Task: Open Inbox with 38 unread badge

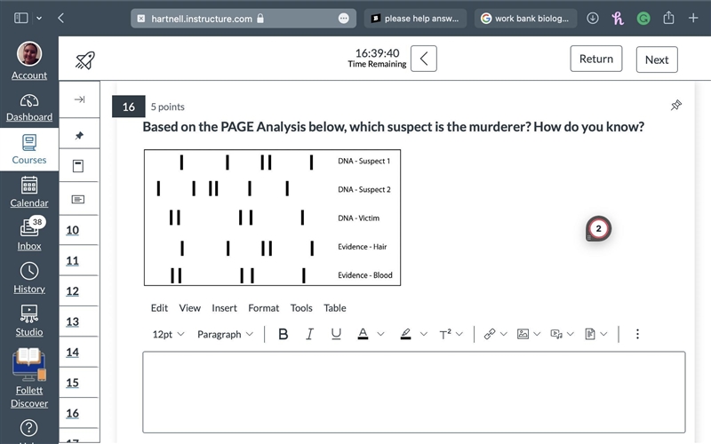Action: tap(29, 234)
